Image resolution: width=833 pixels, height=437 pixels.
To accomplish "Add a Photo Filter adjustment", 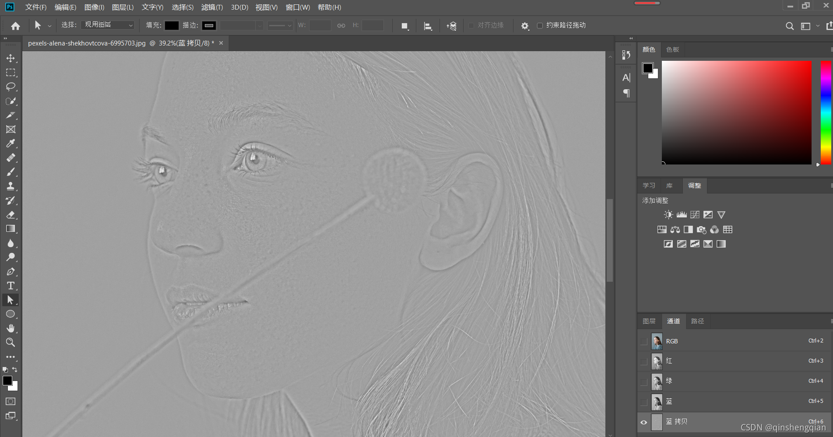I will pos(701,230).
